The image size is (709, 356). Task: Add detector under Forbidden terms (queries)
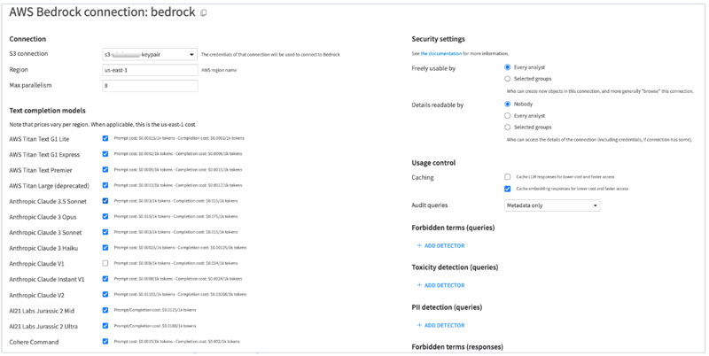coord(440,246)
